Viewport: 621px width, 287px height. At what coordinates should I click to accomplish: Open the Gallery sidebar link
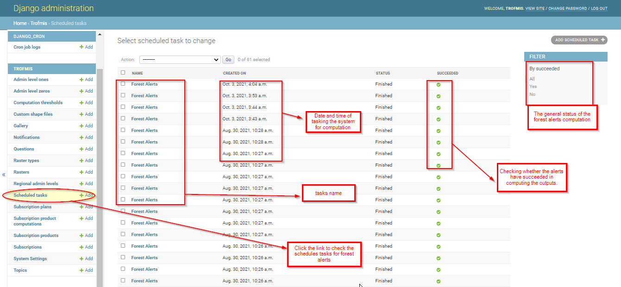click(x=21, y=126)
